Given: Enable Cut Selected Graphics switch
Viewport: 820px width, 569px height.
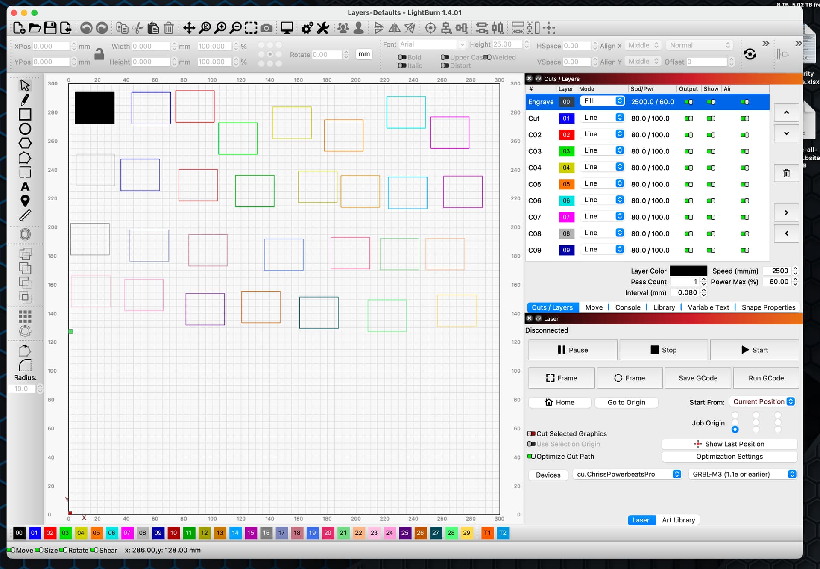Looking at the screenshot, I should pos(531,433).
